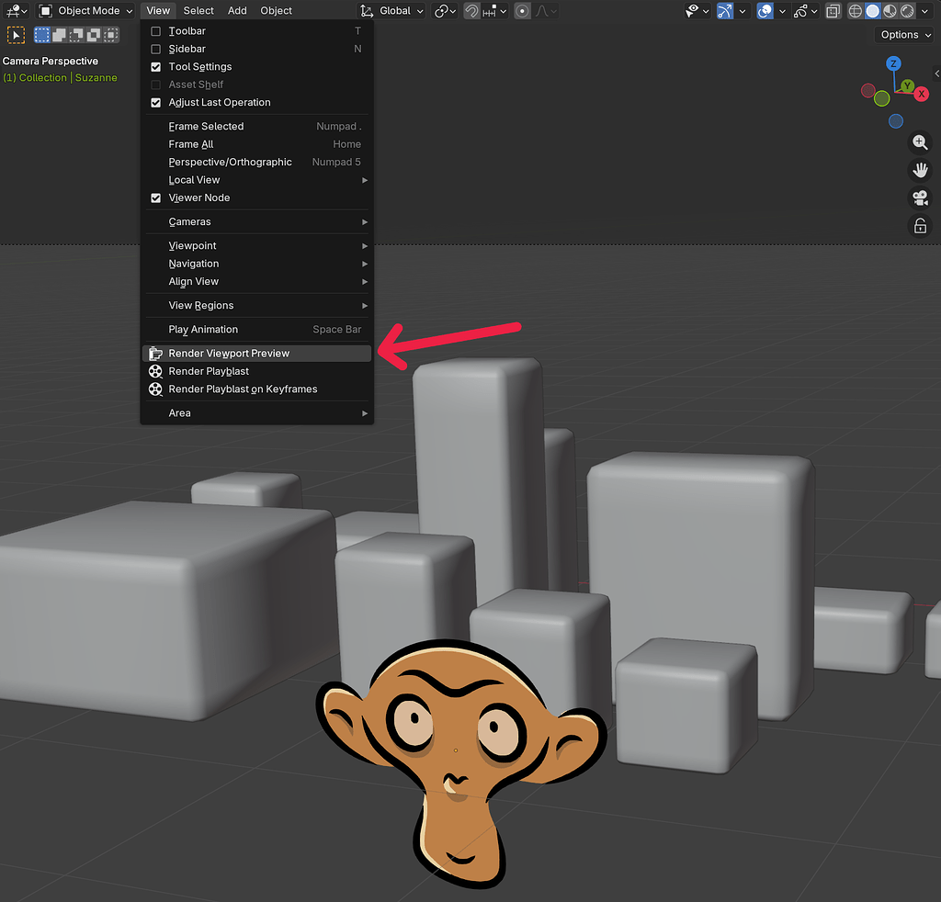Open the overlays options dropdown arrow
The height and width of the screenshot is (902, 941).
pyautogui.click(x=782, y=11)
